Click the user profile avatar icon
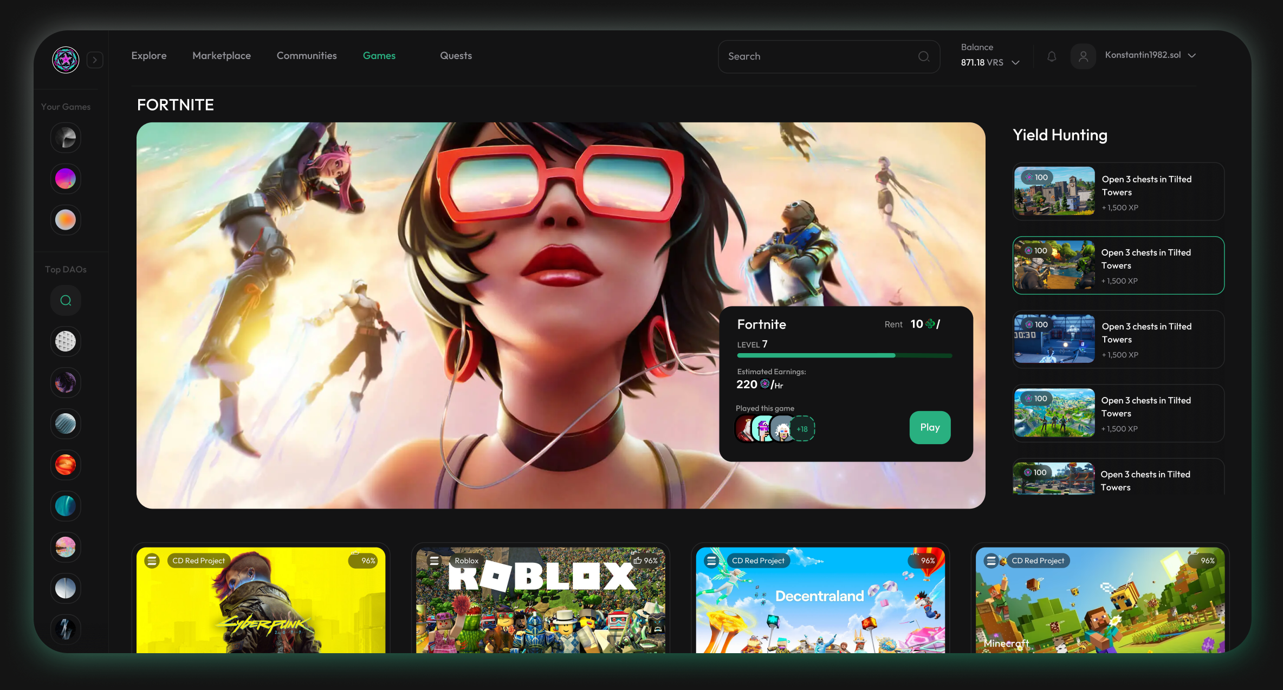This screenshot has width=1283, height=690. click(x=1083, y=56)
